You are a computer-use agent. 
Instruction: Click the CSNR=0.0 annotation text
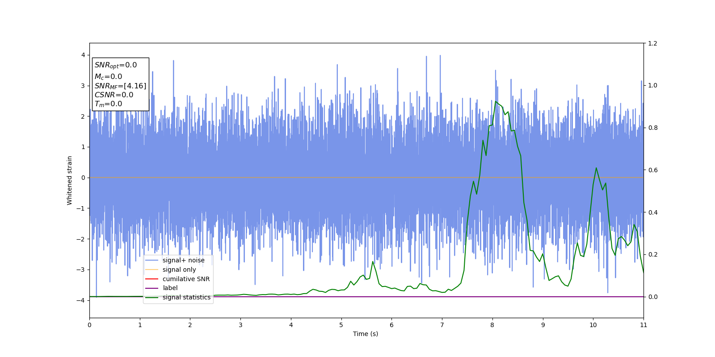pos(114,95)
